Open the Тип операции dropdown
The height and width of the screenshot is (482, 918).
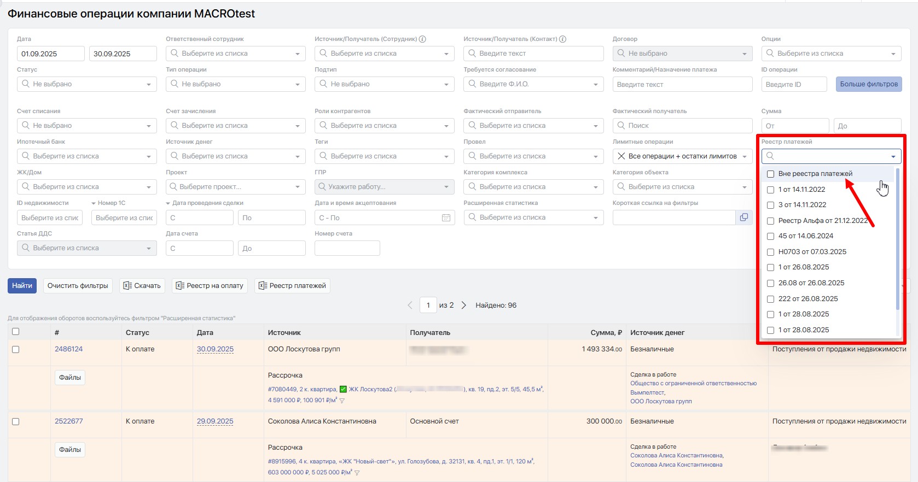click(236, 84)
